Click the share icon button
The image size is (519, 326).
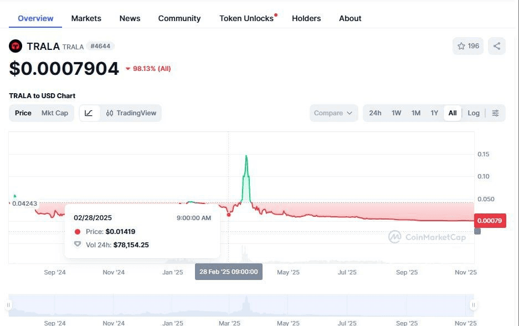click(497, 46)
